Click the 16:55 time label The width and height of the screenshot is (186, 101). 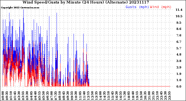coord(120,96)
